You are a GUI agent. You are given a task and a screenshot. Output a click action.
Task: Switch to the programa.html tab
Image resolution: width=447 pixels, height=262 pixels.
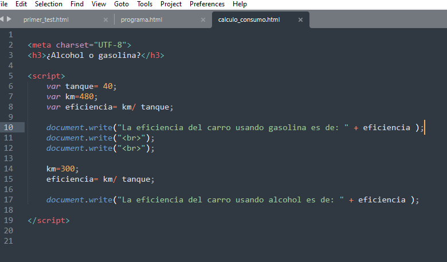(142, 19)
